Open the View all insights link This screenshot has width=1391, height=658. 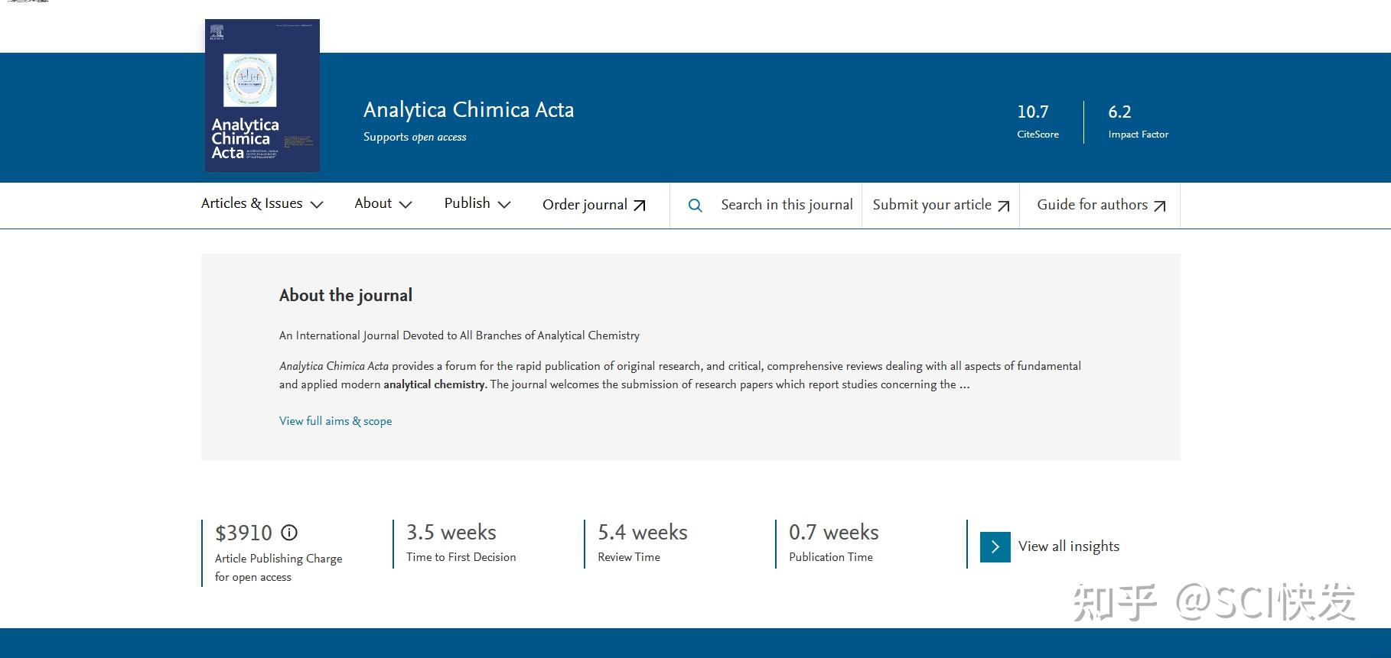click(x=1069, y=546)
